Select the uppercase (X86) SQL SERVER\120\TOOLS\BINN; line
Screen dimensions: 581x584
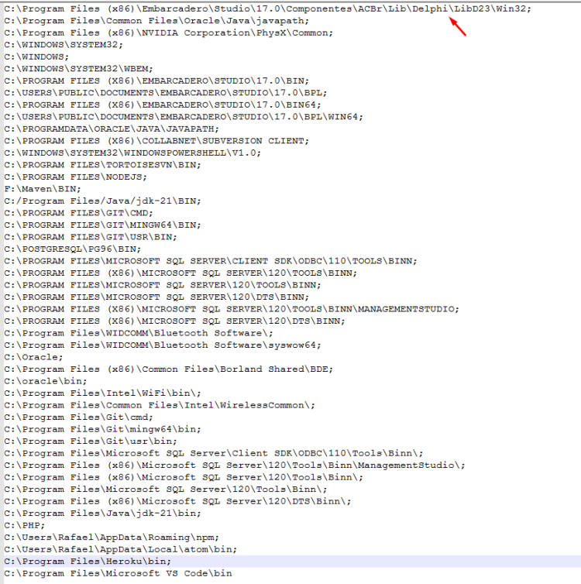180,273
